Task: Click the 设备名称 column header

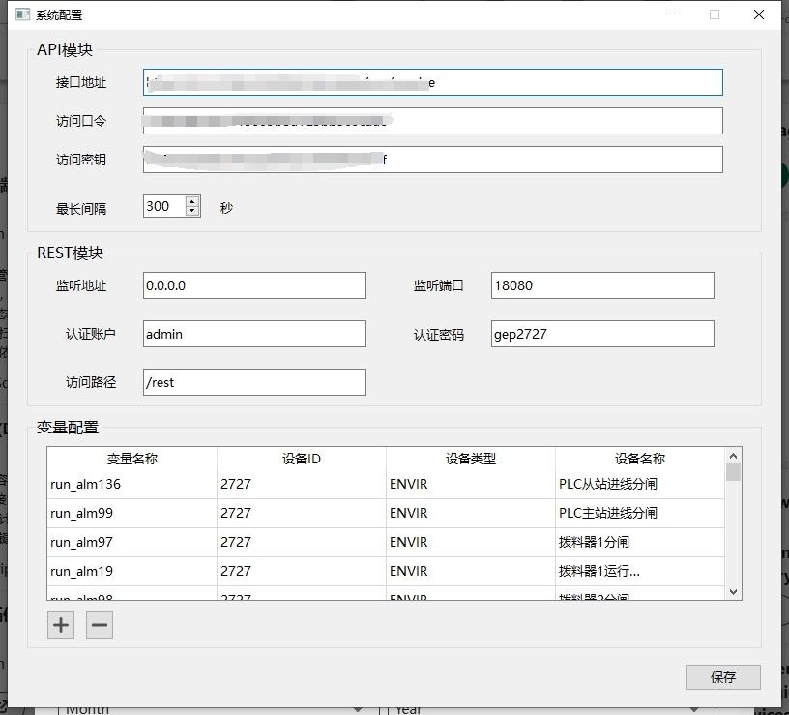Action: click(x=639, y=459)
